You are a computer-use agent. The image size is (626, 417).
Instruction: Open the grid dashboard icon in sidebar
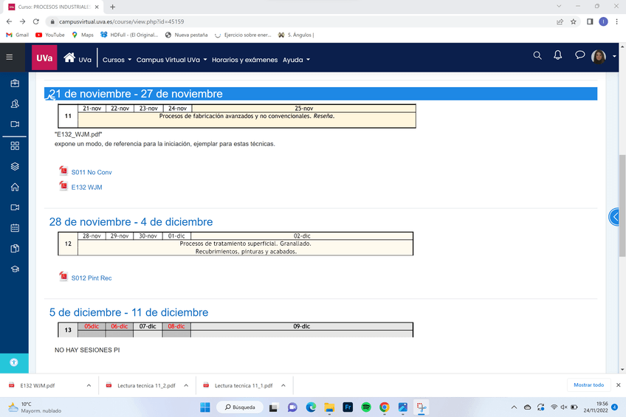point(14,146)
